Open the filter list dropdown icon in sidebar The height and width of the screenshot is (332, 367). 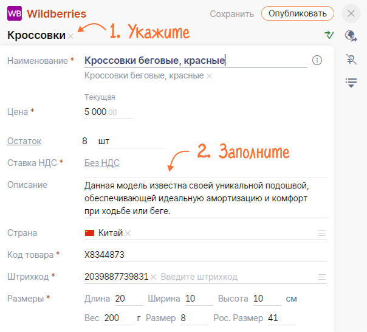click(x=351, y=82)
